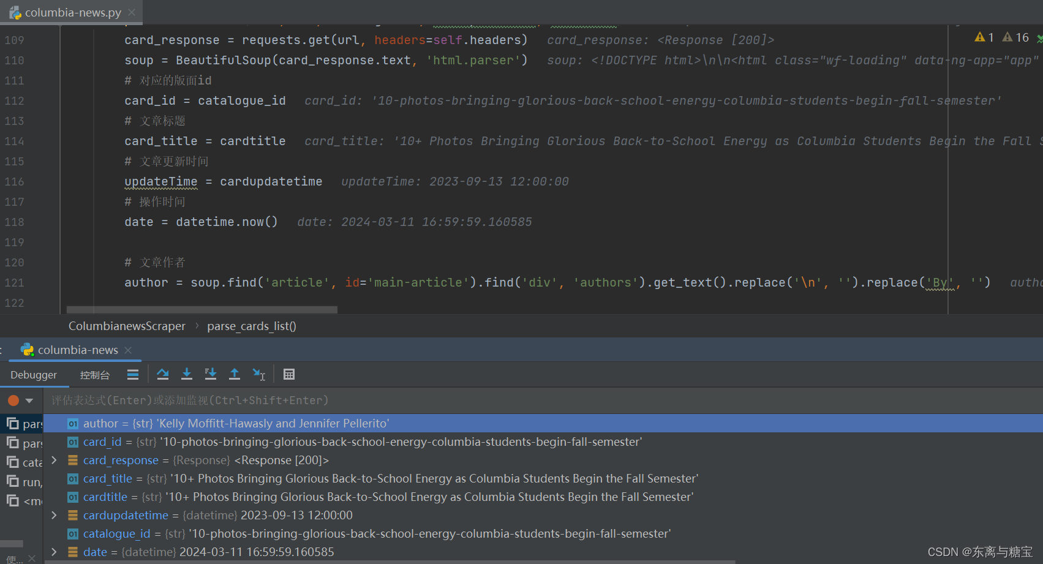This screenshot has width=1043, height=564.
Task: Click the weak warning count 16 indicator
Action: (x=1015, y=37)
